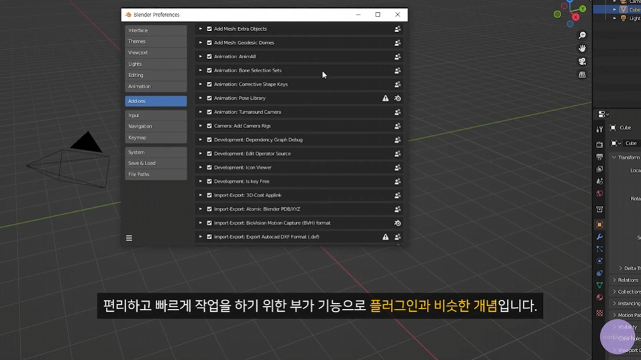The width and height of the screenshot is (641, 360).
Task: Toggle Animation: AnimAll checkbox
Action: pyautogui.click(x=209, y=57)
